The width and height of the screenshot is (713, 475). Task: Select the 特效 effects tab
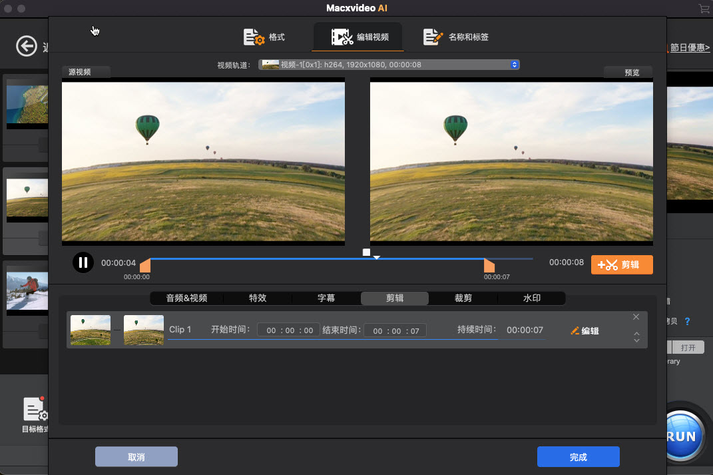click(x=258, y=298)
